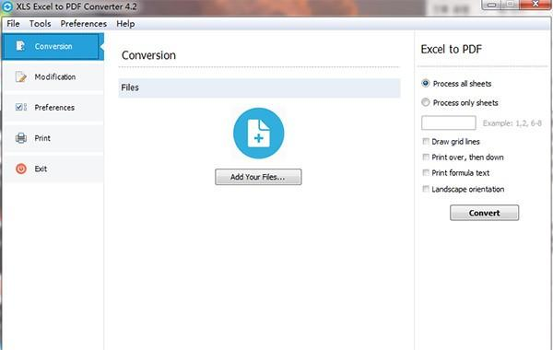Switch to the Conversion sidebar tab

tap(53, 46)
